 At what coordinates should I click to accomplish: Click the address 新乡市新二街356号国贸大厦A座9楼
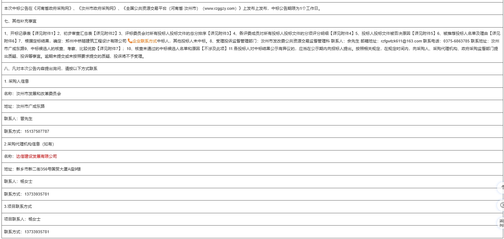tap(48, 169)
